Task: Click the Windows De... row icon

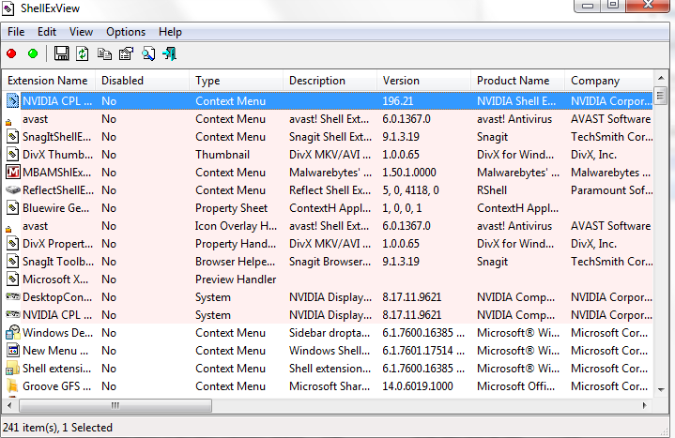Action: (x=13, y=333)
